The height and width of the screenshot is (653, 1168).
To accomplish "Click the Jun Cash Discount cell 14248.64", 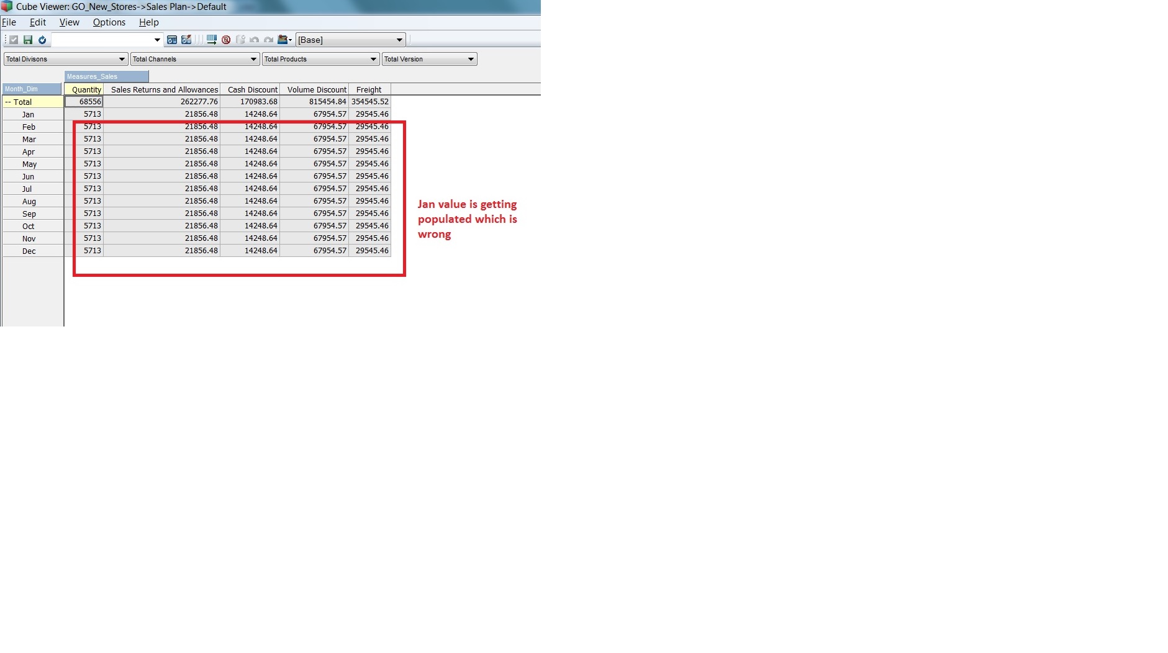I will (250, 176).
